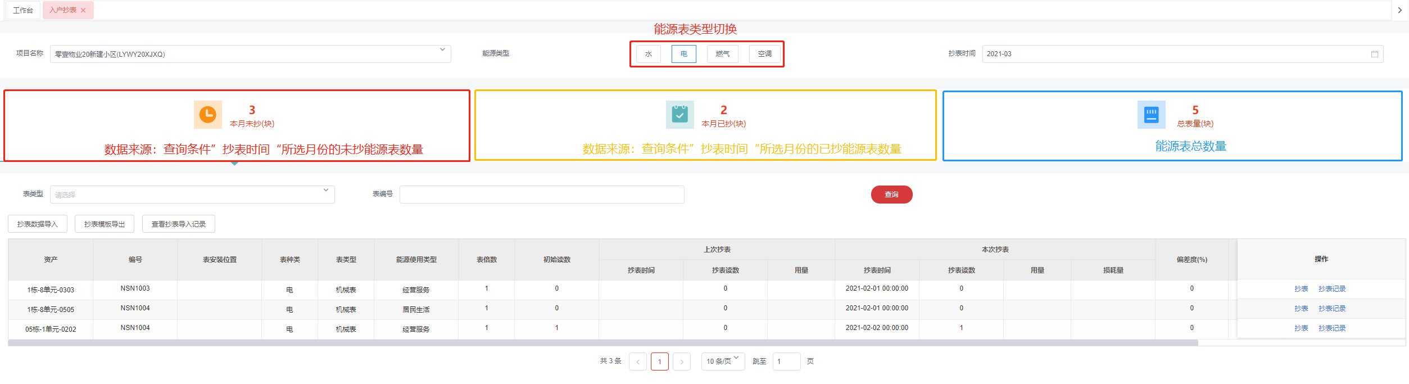Select the 入户抄表 tab
1409x384 pixels.
[63, 10]
